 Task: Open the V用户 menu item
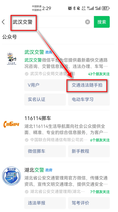(x=45, y=85)
